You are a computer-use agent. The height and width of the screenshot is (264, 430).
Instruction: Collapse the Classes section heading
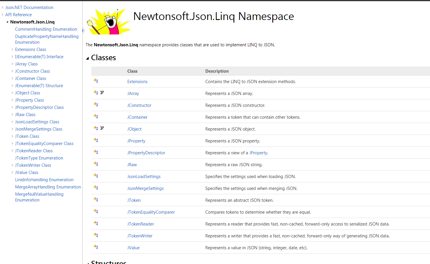[87, 58]
